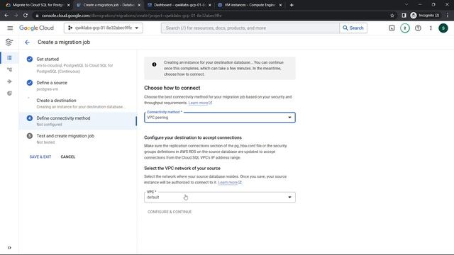The width and height of the screenshot is (454, 255).
Task: Open notifications badge showing 2
Action: (405, 28)
